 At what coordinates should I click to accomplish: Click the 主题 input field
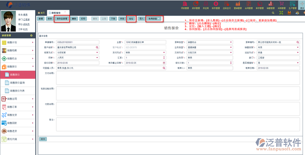coord(145,42)
